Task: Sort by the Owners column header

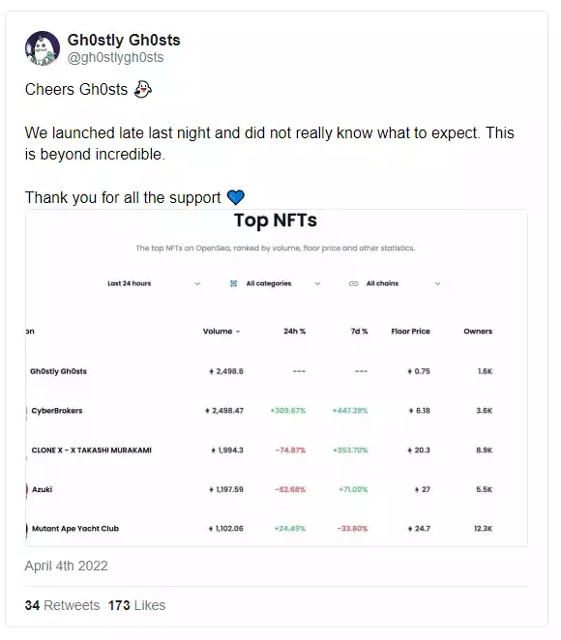Action: point(478,332)
